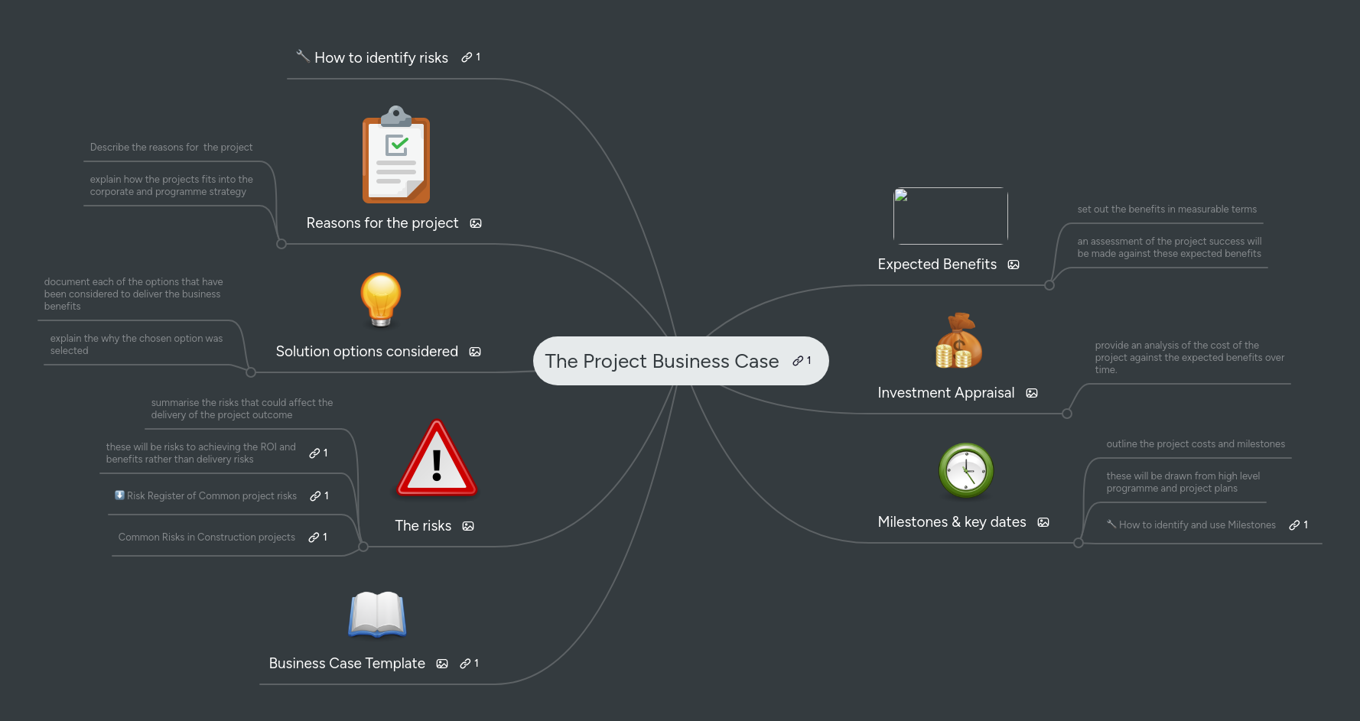Viewport: 1360px width, 721px height.
Task: Click the image icon next to The risks label
Action: click(x=467, y=525)
